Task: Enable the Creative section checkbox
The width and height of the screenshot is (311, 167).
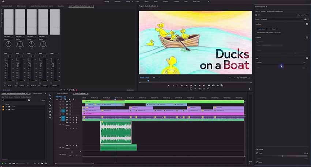Action: (x=307, y=38)
